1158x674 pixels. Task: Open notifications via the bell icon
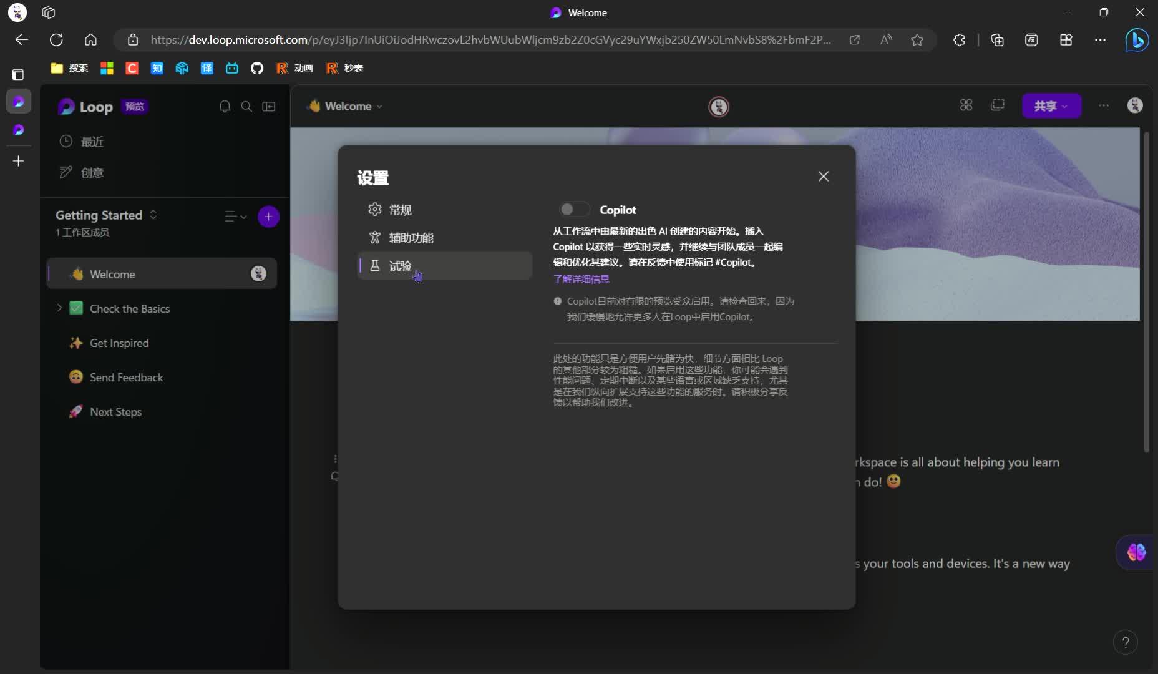[x=225, y=106]
